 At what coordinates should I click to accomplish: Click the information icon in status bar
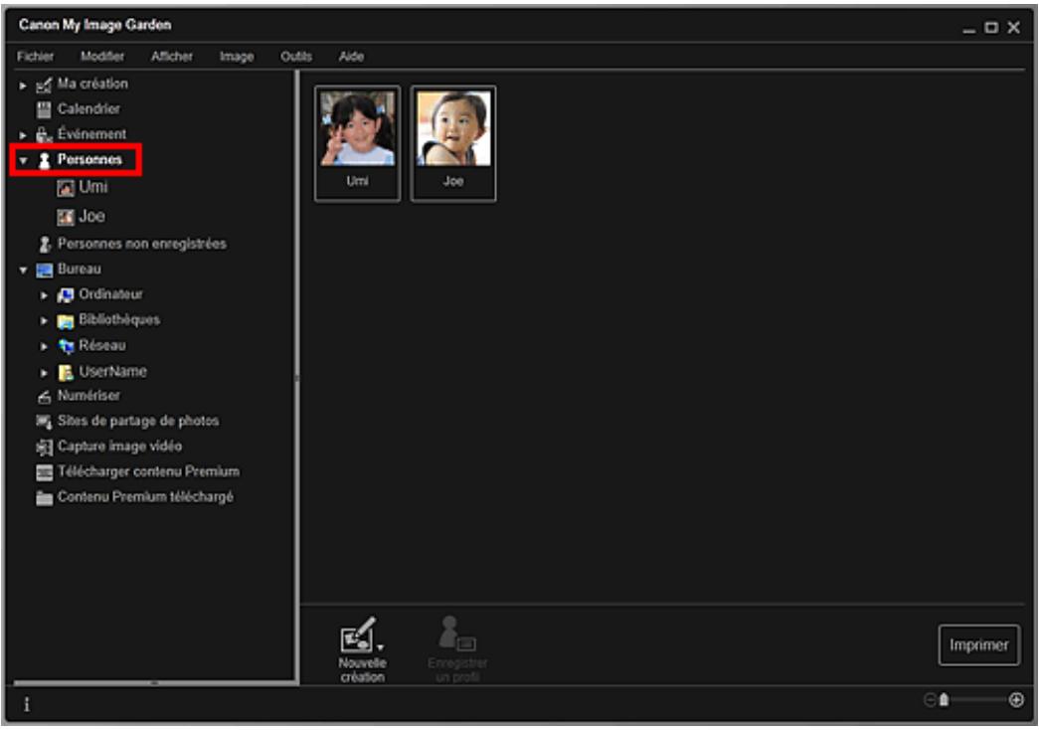click(x=27, y=704)
